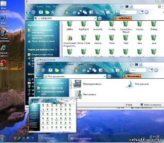Screen dimensions: 164x143
Task: Toggle the Folders icon in the Мои документы window
Action: click(57, 70)
